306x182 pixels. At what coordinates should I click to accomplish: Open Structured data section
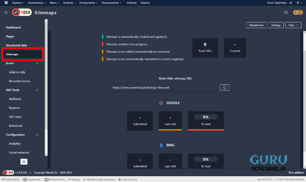point(16,45)
